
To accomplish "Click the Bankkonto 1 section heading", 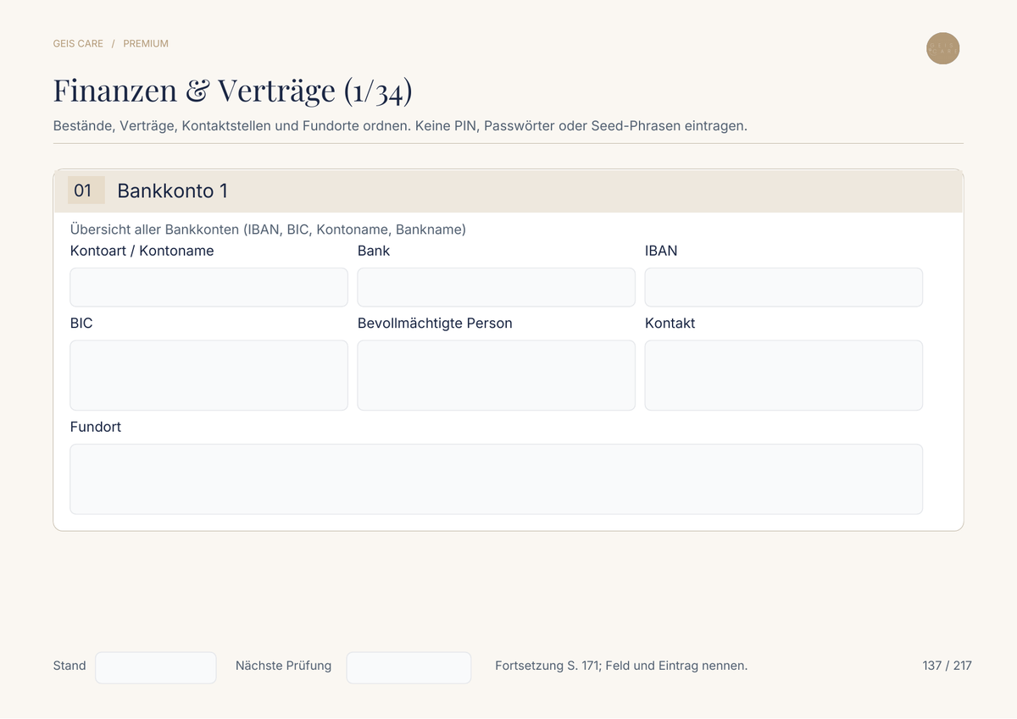I will (x=172, y=191).
